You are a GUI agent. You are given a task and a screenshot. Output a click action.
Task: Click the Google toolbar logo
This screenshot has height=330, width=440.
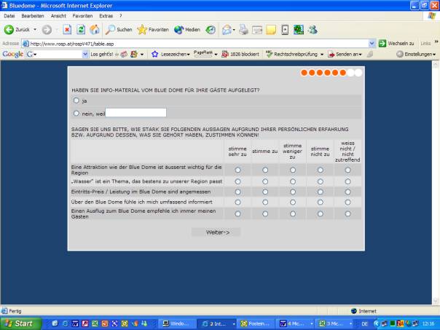12,54
